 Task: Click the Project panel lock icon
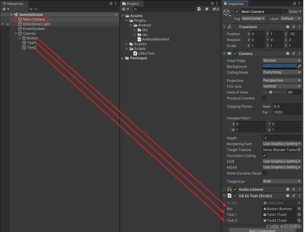point(212,3)
